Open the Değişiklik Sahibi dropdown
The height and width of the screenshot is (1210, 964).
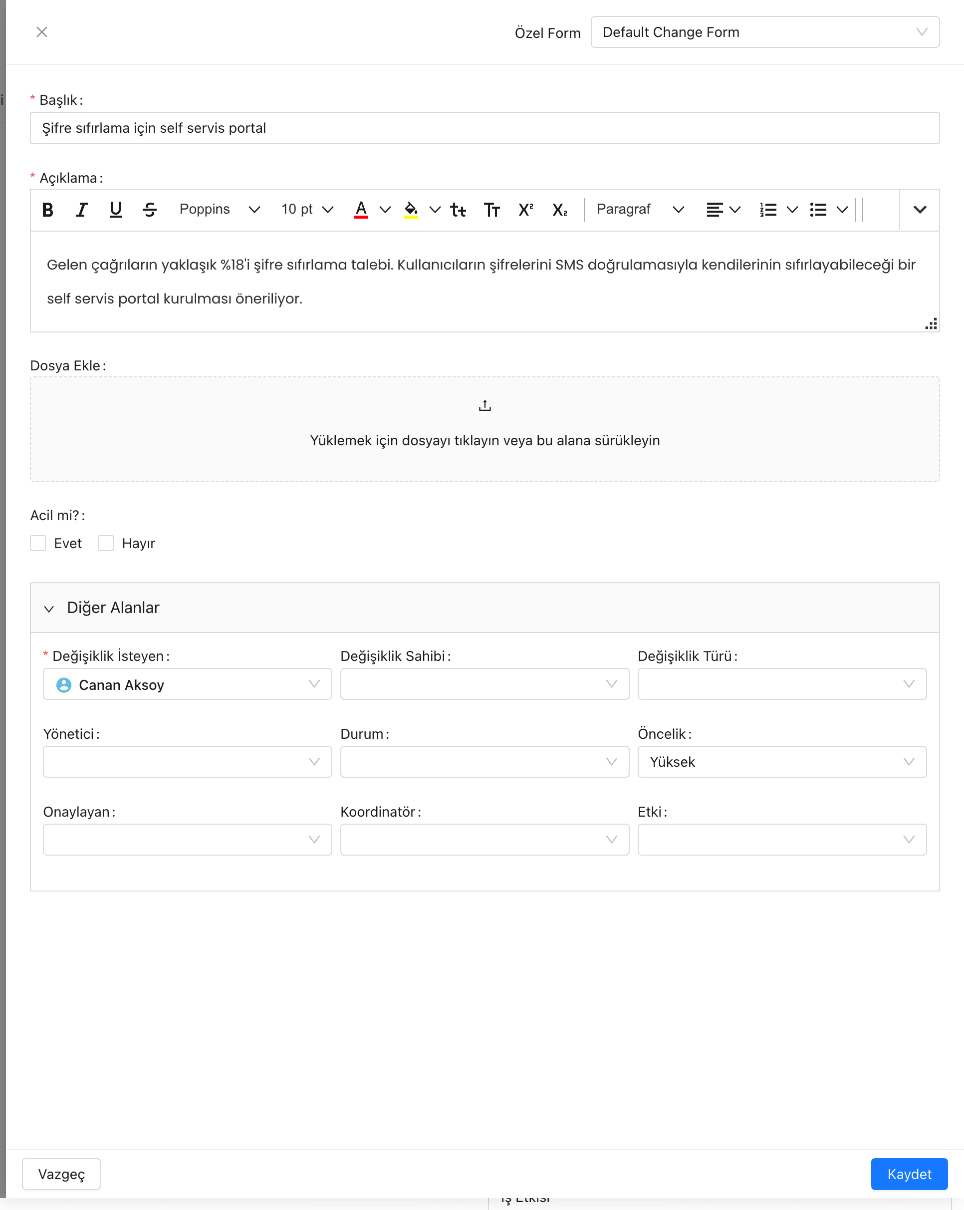tap(485, 684)
